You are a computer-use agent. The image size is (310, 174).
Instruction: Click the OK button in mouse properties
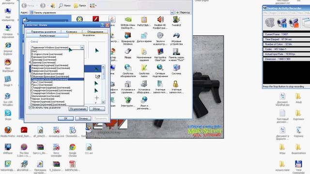[x=66, y=118]
